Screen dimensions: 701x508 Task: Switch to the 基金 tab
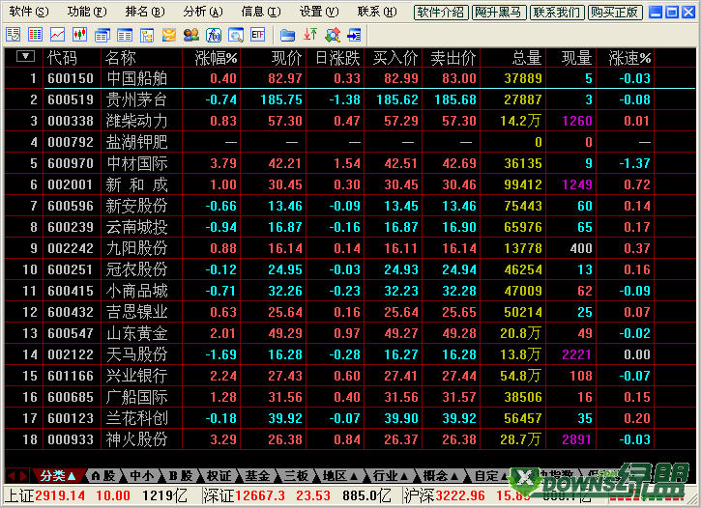click(257, 476)
